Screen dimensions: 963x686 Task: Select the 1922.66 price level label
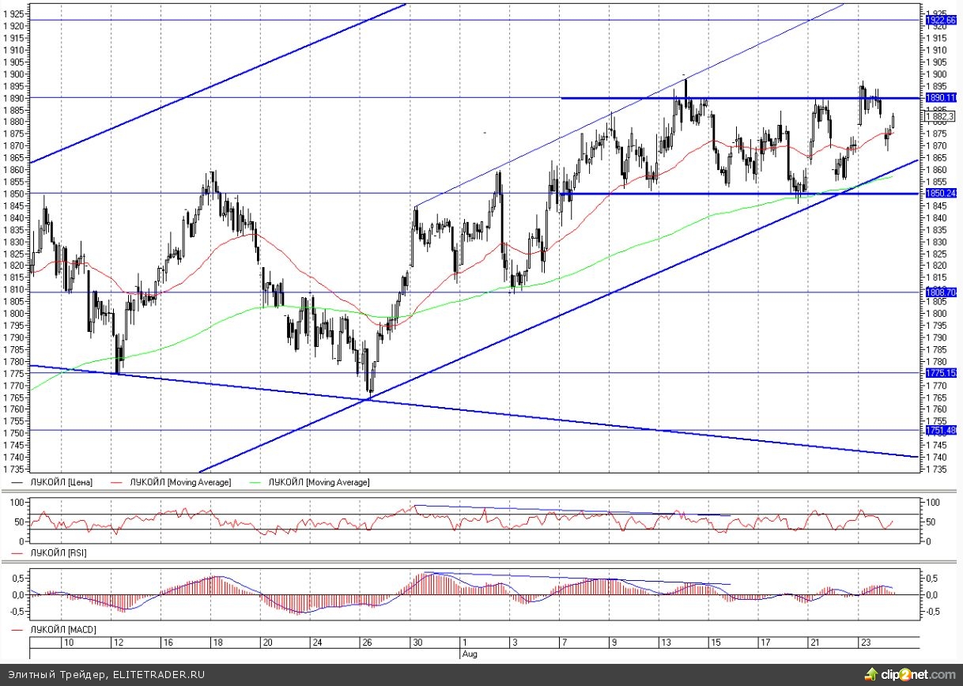click(940, 20)
